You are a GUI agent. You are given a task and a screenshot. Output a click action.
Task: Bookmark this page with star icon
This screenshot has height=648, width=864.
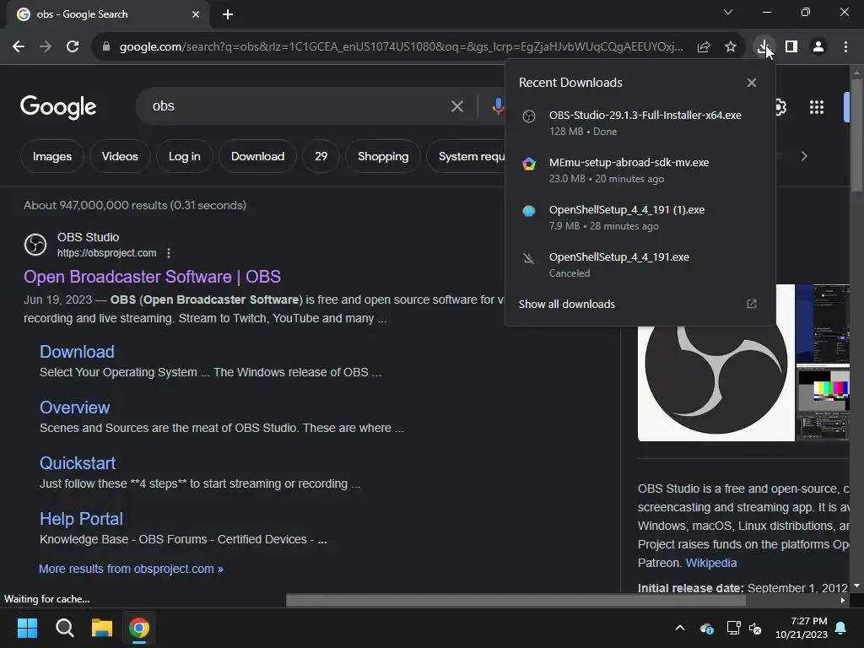pos(731,47)
